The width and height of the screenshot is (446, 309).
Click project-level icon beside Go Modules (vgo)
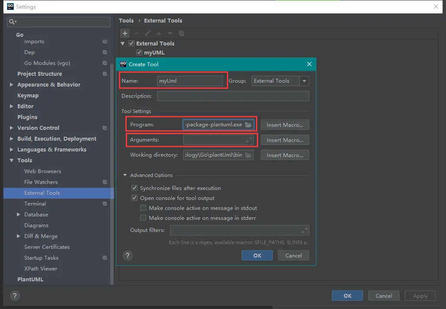click(x=105, y=63)
